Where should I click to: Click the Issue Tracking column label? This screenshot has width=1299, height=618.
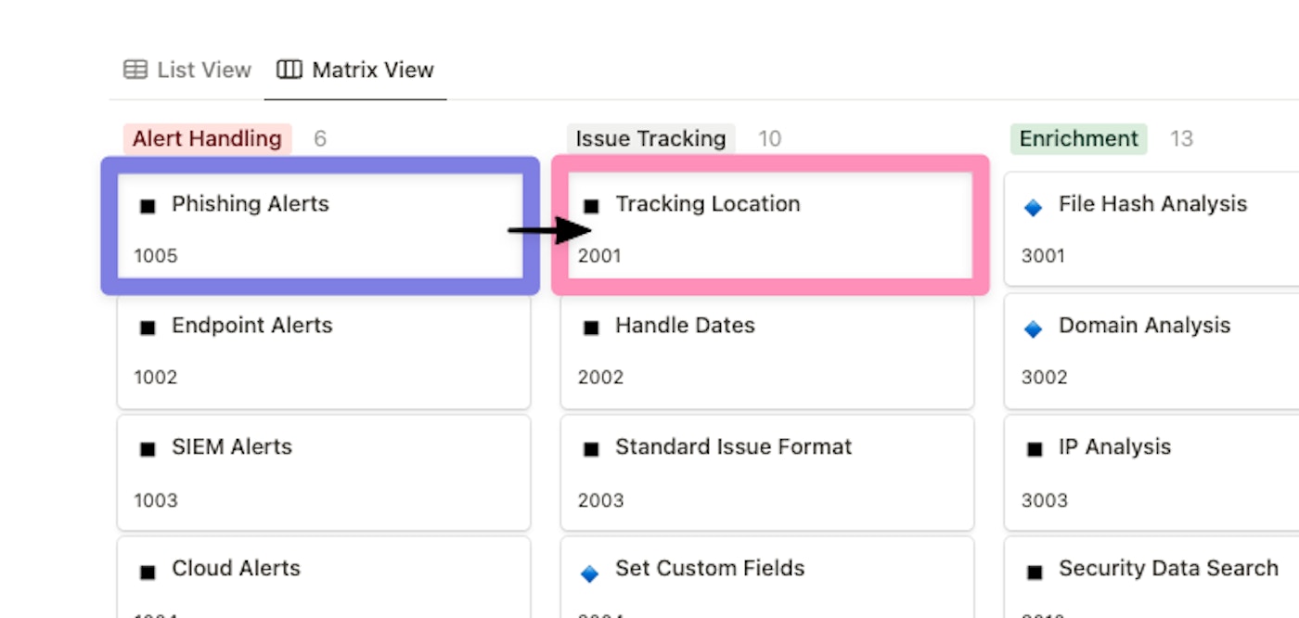point(650,138)
